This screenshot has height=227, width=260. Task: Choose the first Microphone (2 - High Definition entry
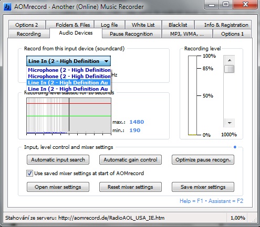pyautogui.click(x=69, y=70)
